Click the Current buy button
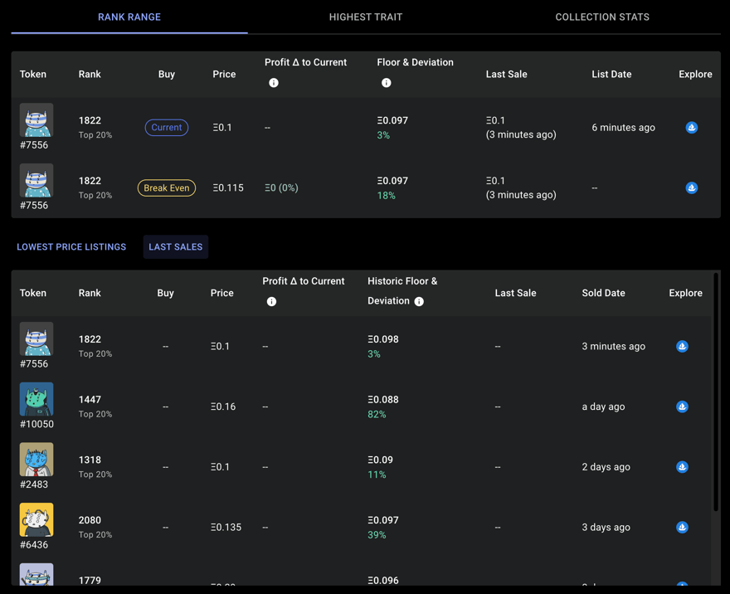Image resolution: width=730 pixels, height=594 pixels. (167, 128)
